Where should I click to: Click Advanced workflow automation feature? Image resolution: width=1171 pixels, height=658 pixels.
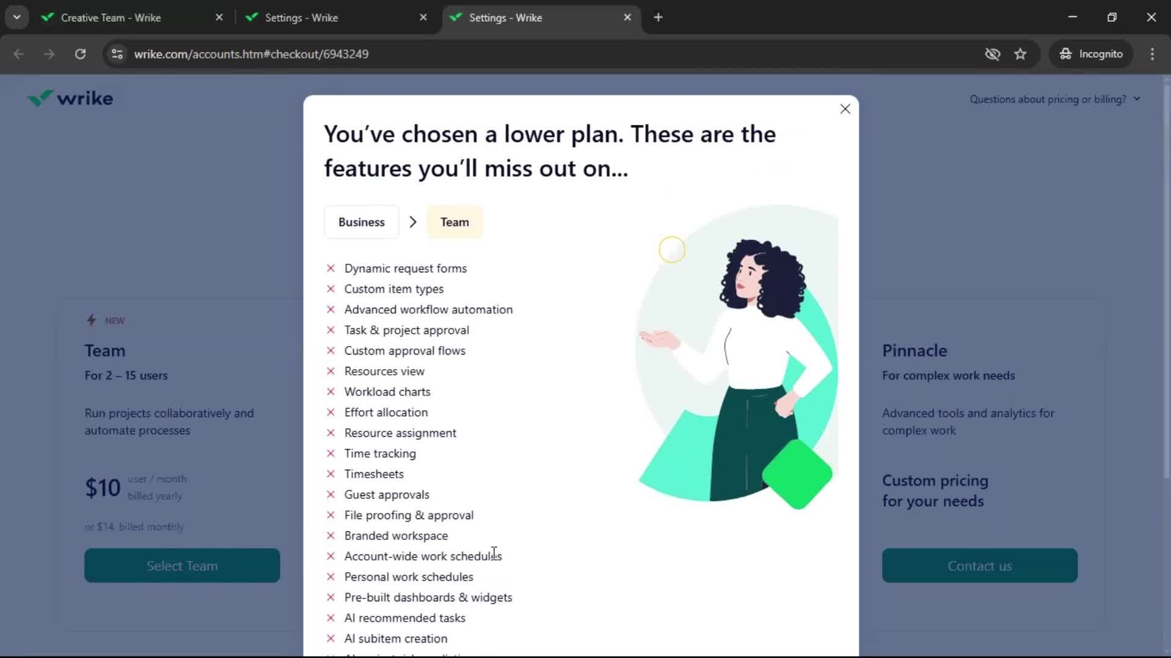[x=428, y=310]
